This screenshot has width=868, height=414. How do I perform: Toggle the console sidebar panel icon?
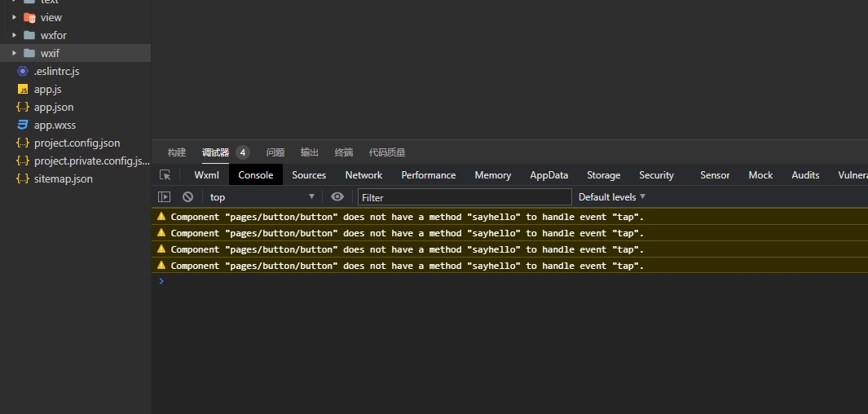point(165,197)
